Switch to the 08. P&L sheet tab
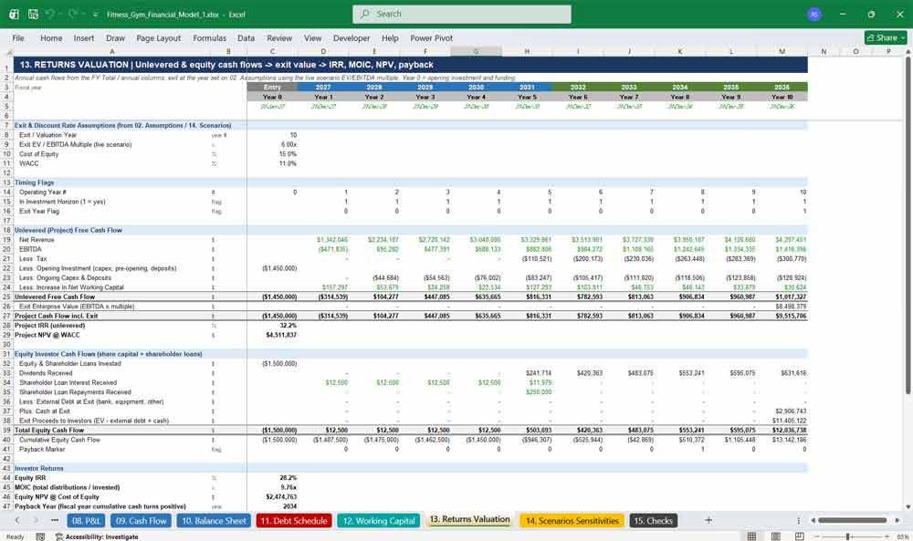 coord(86,521)
